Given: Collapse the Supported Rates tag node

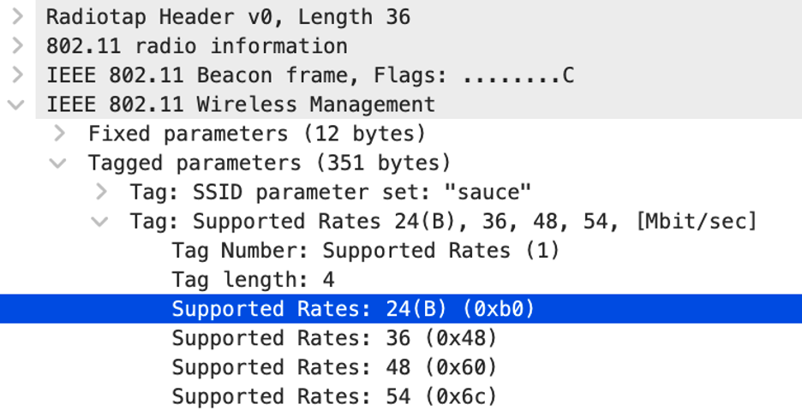Looking at the screenshot, I should 99,221.
